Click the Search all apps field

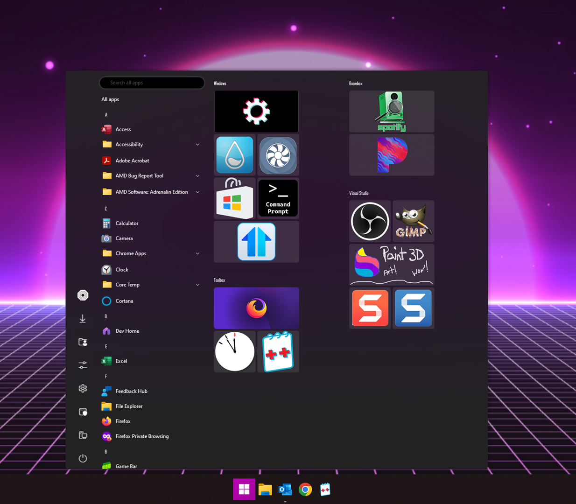tap(152, 83)
